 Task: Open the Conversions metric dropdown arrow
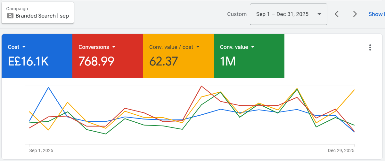tap(114, 47)
